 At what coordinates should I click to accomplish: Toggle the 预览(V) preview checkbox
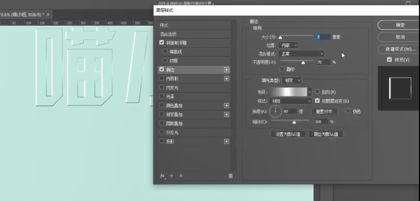pyautogui.click(x=389, y=59)
